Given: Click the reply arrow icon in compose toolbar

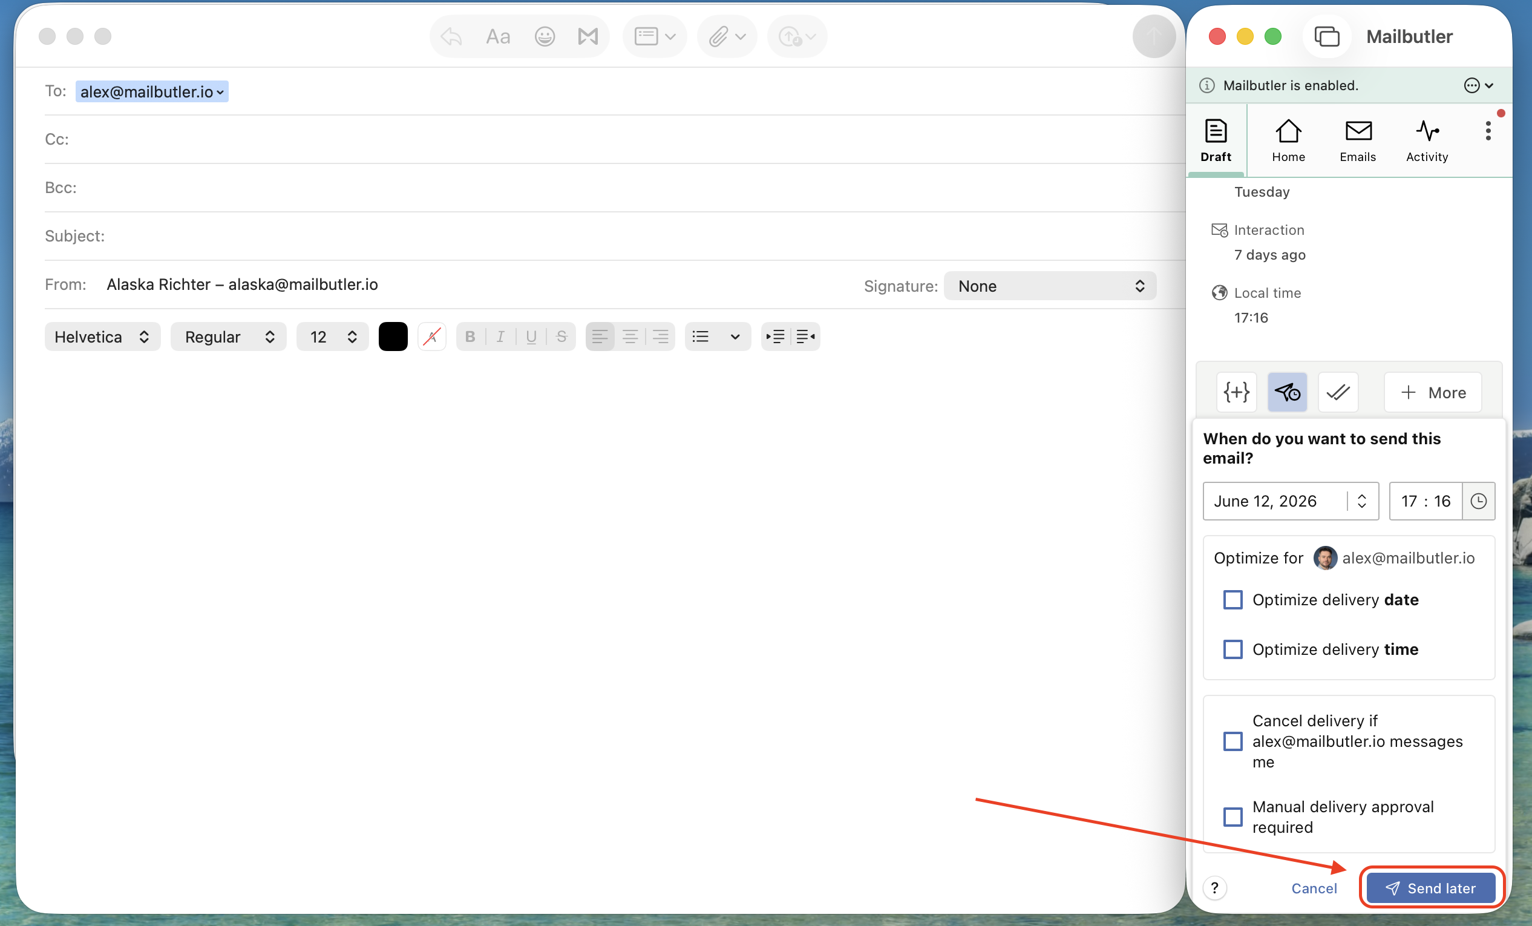Looking at the screenshot, I should click(451, 37).
